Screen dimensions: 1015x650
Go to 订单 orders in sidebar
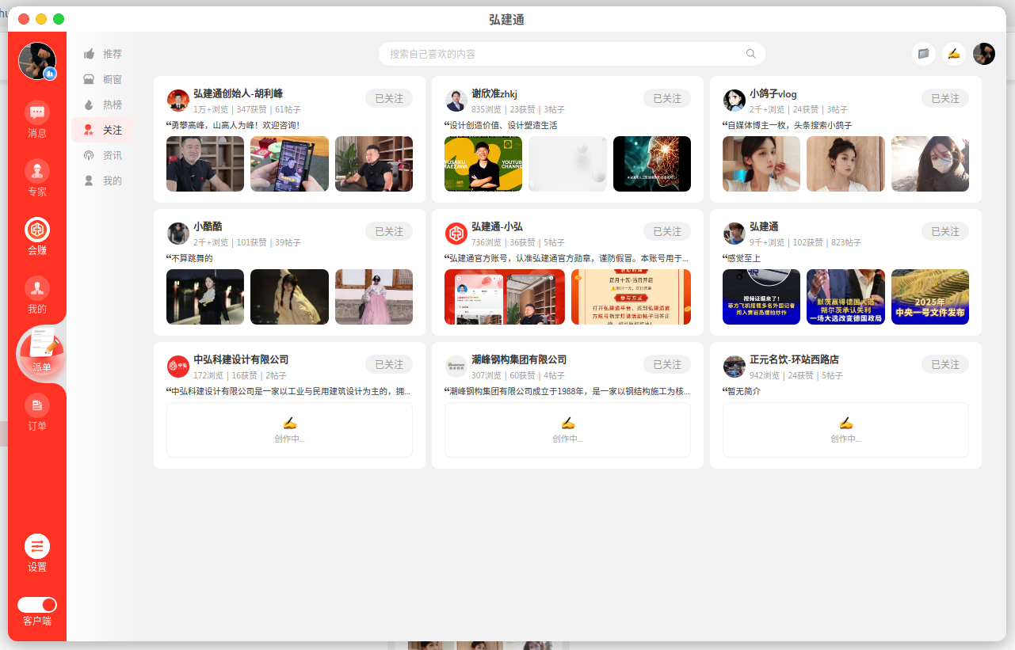(37, 406)
